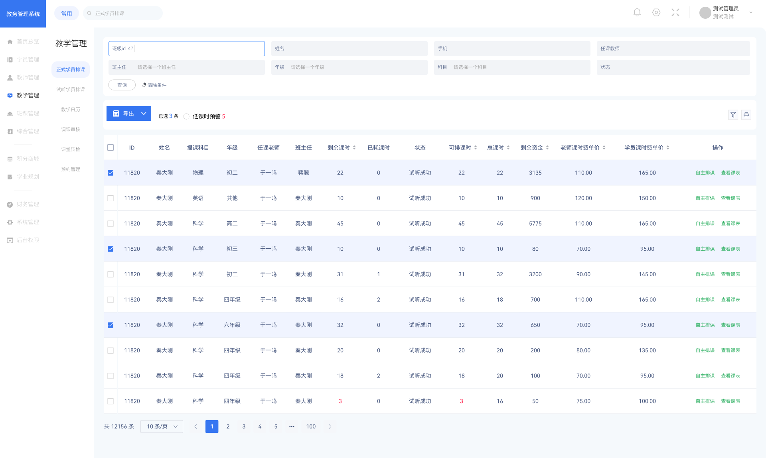Click 清除条件 to clear filters
766x458 pixels.
pyautogui.click(x=154, y=85)
